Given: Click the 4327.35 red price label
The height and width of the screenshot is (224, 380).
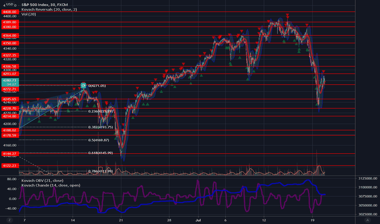Looking at the screenshot, I should click(10, 55).
